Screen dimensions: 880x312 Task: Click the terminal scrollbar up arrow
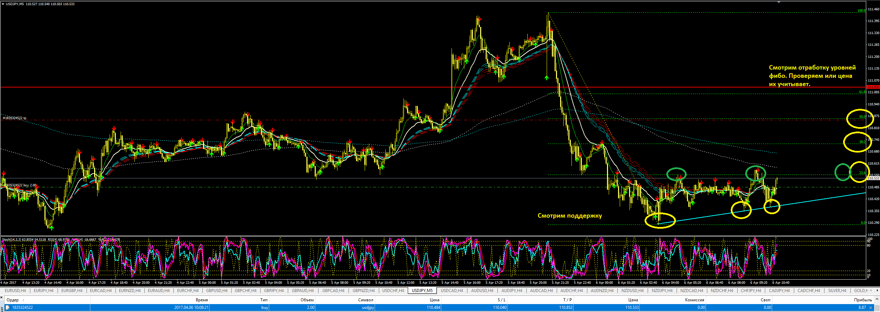coord(877,300)
